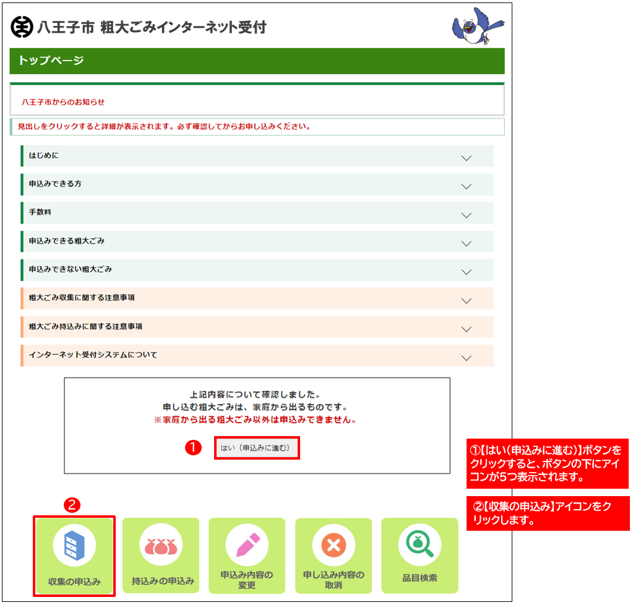Expand the はじめに section chevron
The height and width of the screenshot is (605, 633).
pyautogui.click(x=467, y=158)
